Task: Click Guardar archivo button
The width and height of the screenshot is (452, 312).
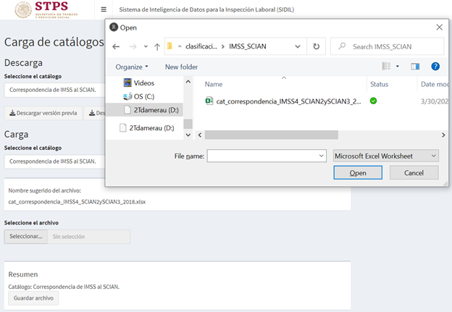Action: point(33,298)
